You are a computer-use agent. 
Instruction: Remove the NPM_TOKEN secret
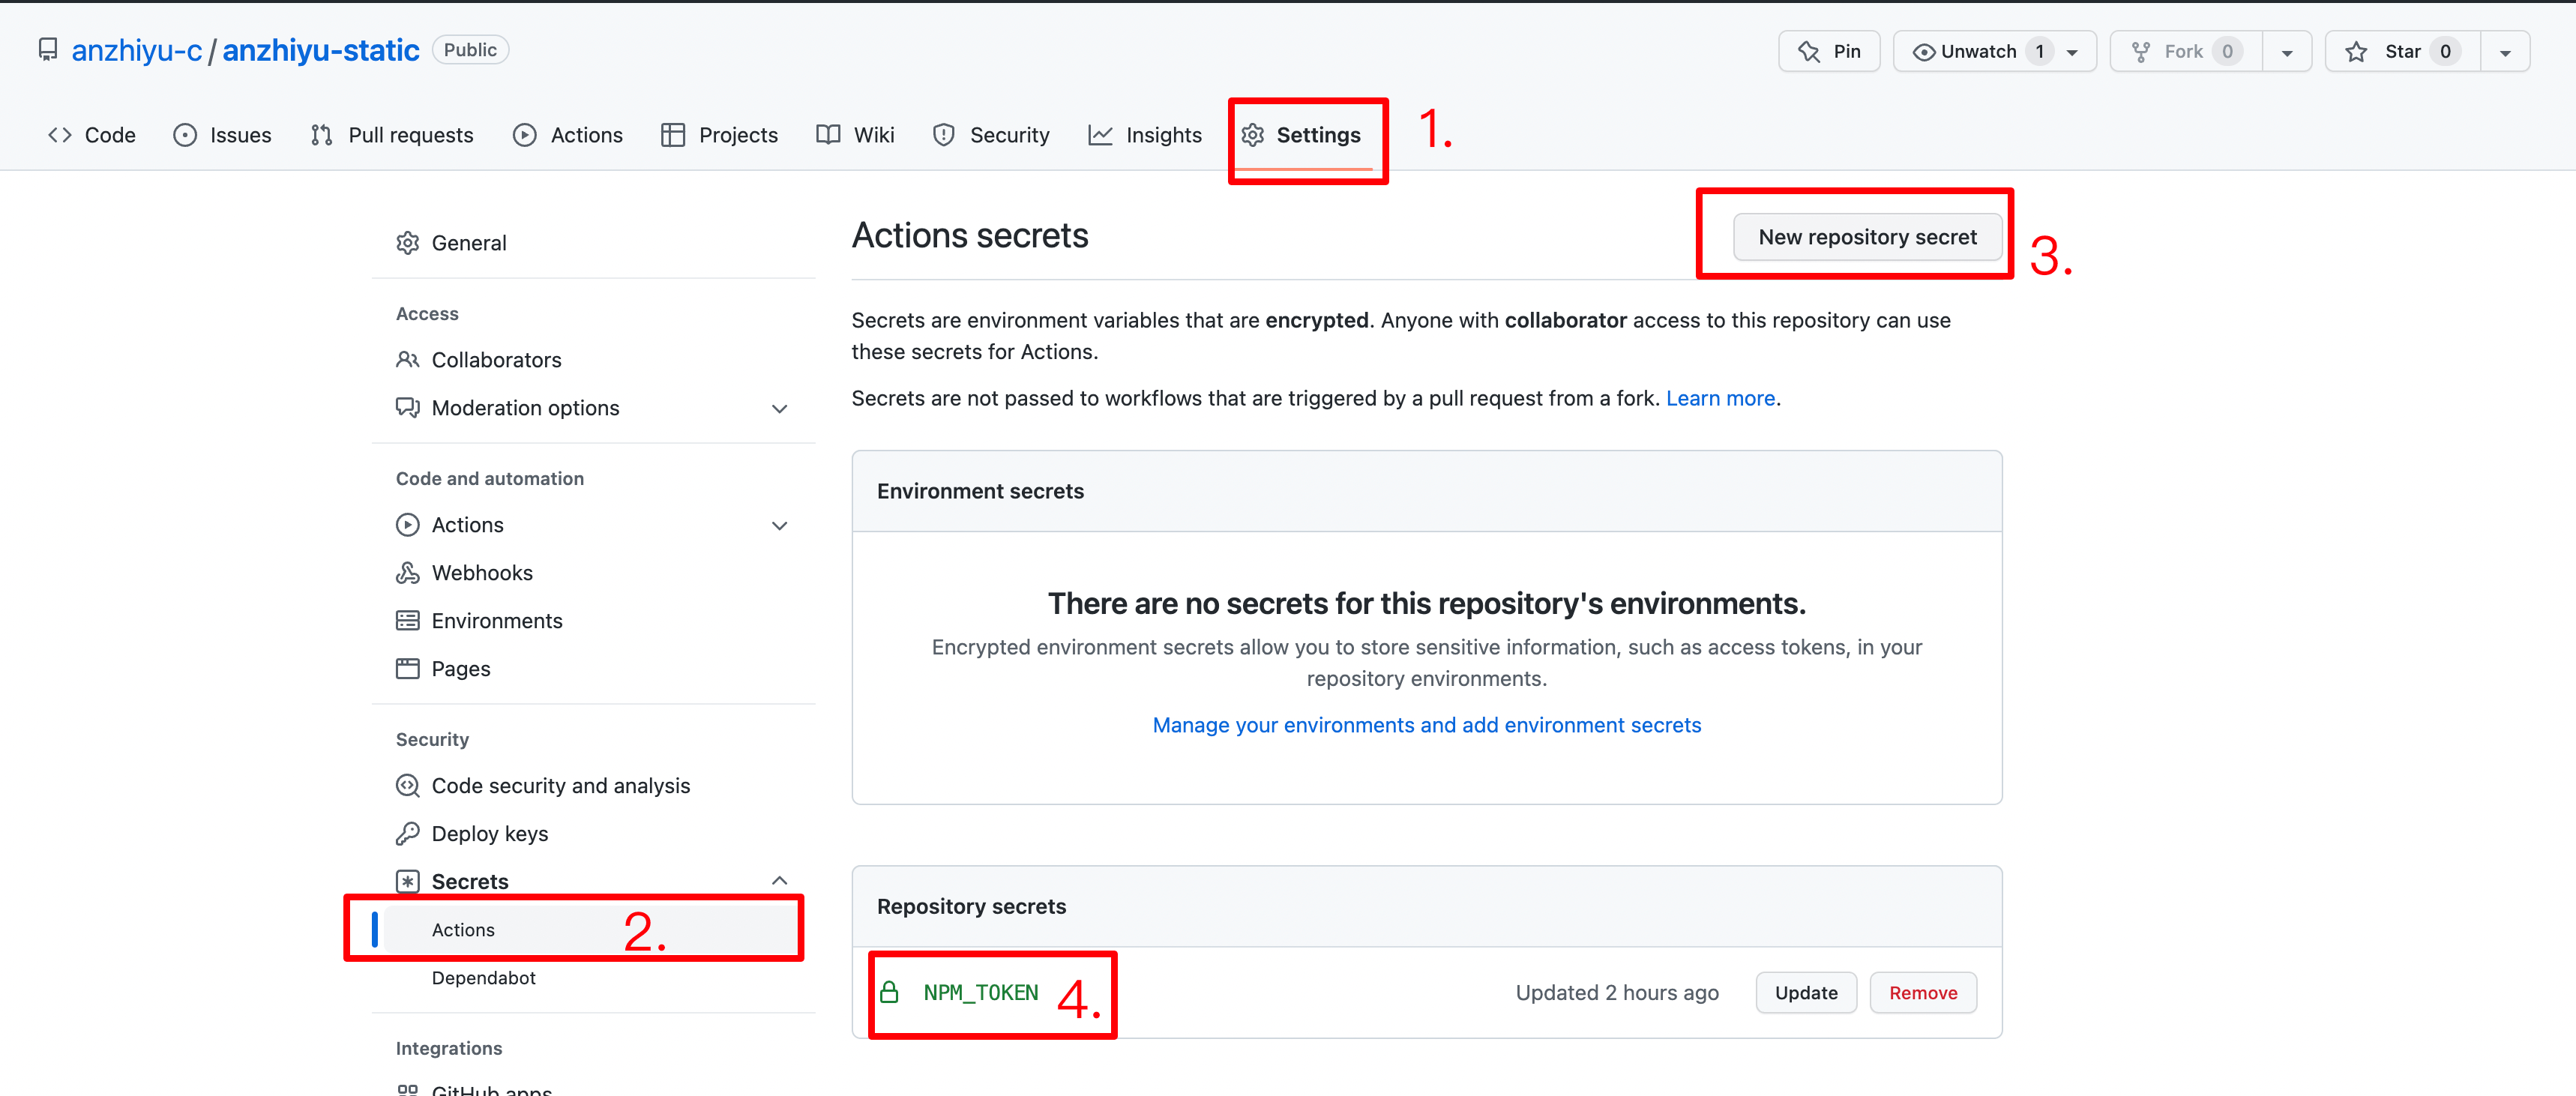coord(1922,993)
